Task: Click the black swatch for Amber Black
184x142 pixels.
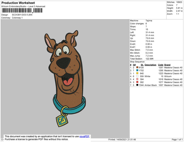Action: point(137,85)
